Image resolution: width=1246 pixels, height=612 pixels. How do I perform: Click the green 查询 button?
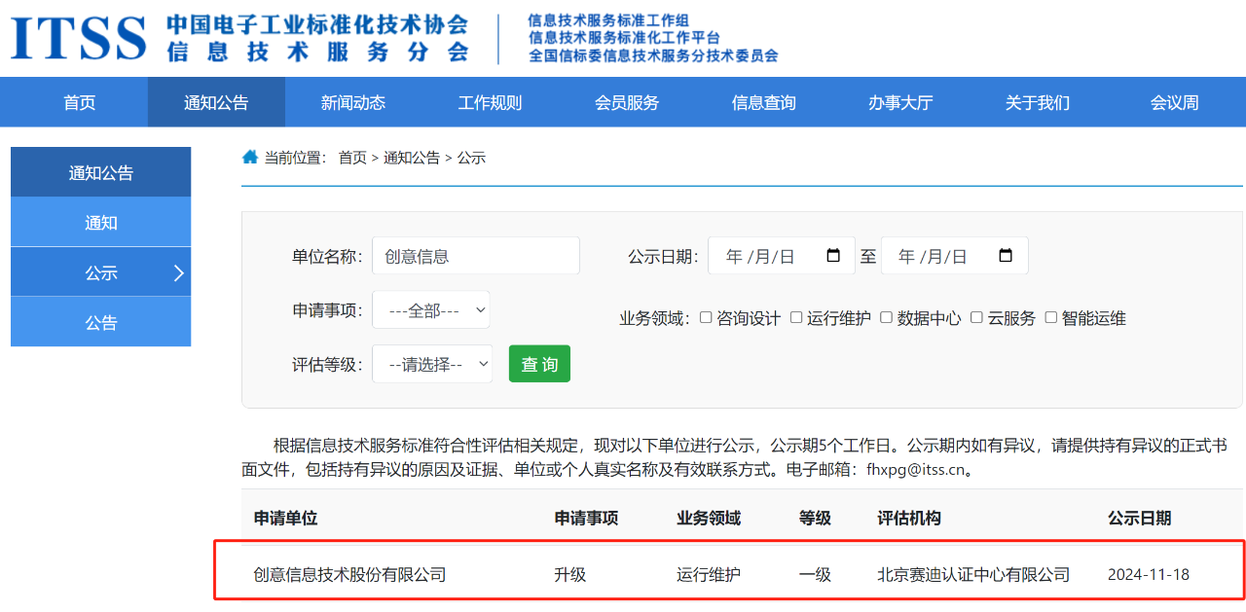pos(539,364)
